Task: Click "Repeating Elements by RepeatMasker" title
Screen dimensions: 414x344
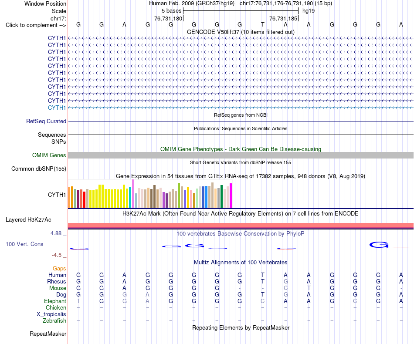Action: (x=241, y=327)
